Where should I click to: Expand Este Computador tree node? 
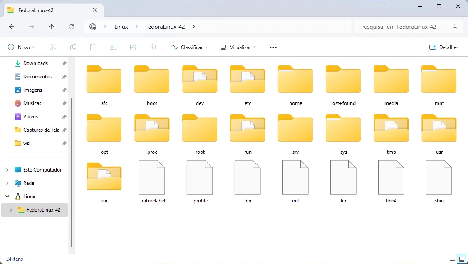coord(7,170)
